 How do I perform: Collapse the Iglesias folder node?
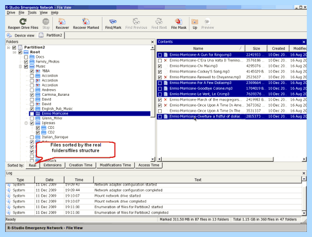pos(26,123)
